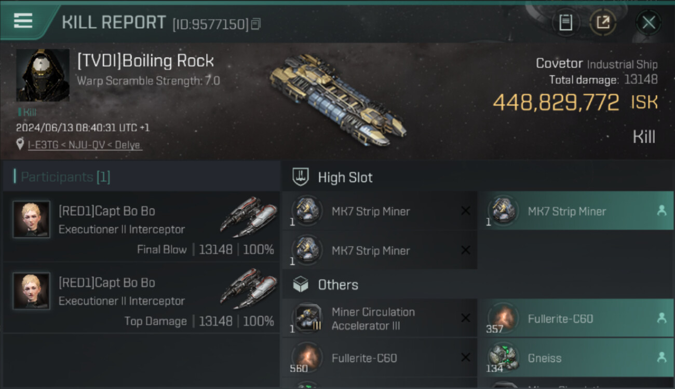
Task: Close the kill report window
Action: coord(649,22)
